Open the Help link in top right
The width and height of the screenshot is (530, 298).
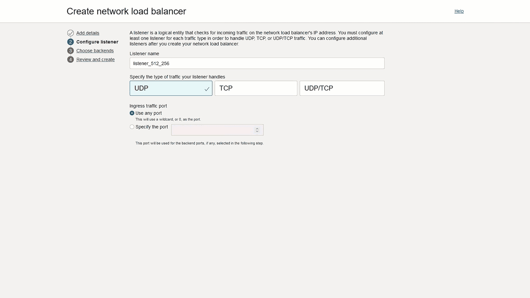(x=459, y=11)
